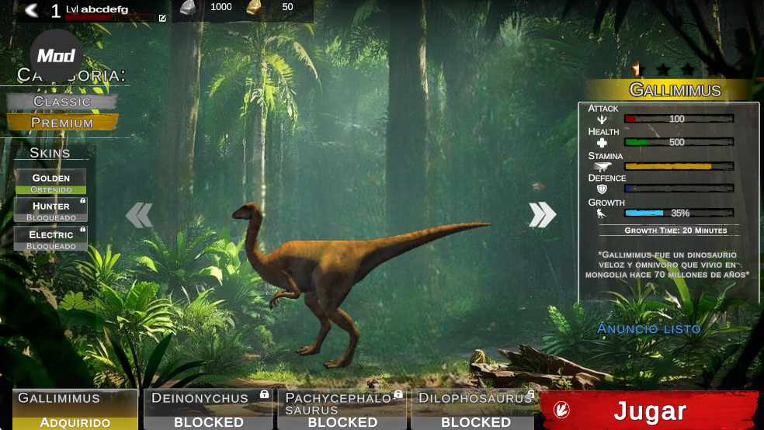Edit player name with pencil icon

[x=163, y=18]
